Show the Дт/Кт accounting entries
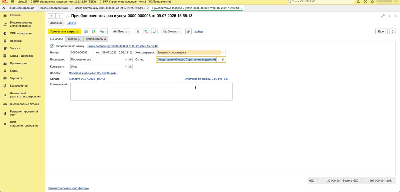 [146, 32]
